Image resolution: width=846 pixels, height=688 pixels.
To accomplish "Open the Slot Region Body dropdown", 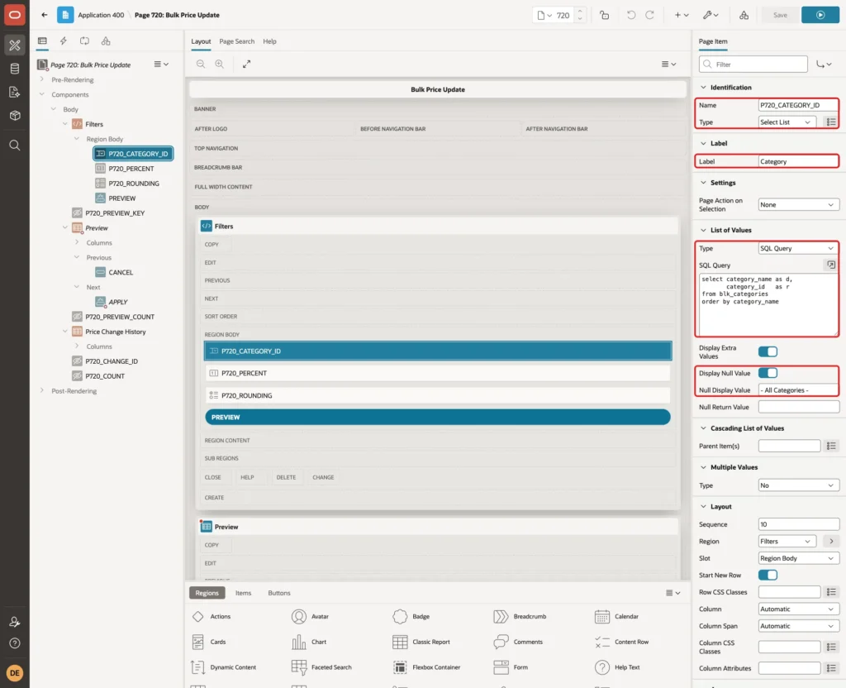I will click(x=799, y=558).
